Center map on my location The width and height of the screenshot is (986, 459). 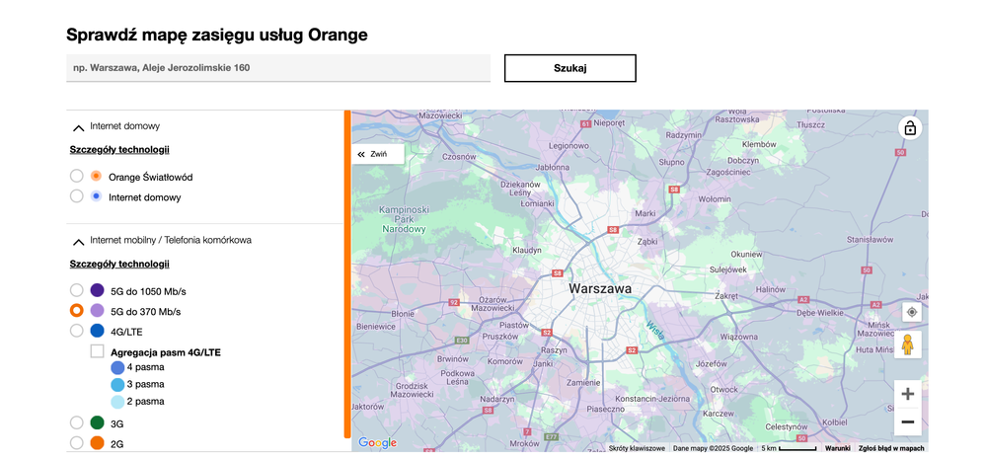point(911,312)
